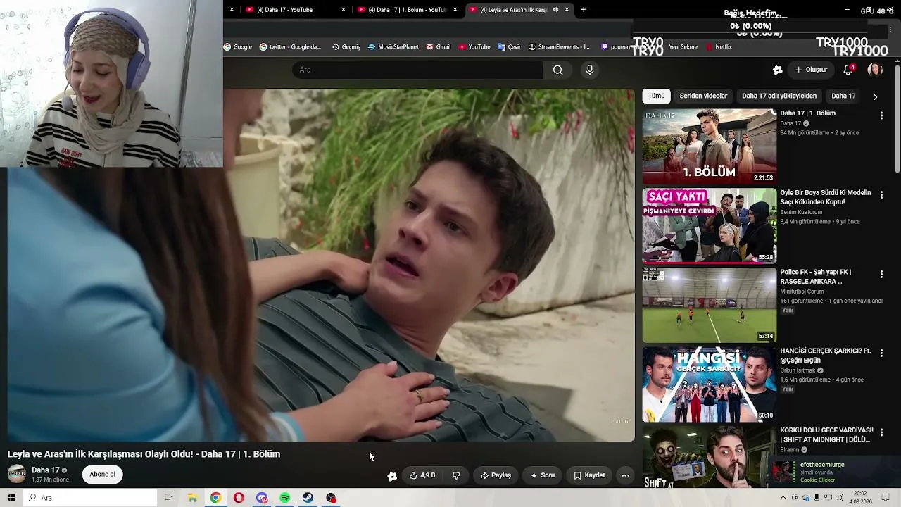Close the '(4) Daha 17 | 1. Bölüm' tab
901x507 pixels.
click(x=455, y=10)
